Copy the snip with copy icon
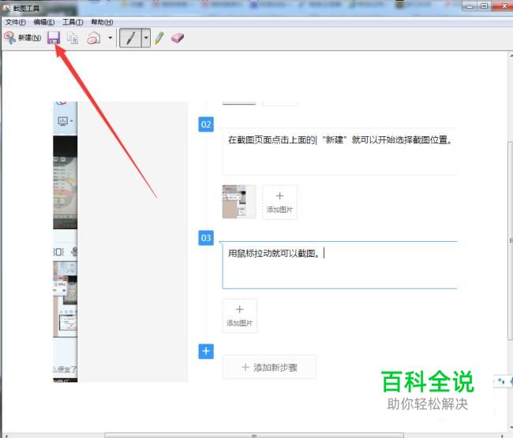Screen dimensions: 513x438 click(x=73, y=38)
